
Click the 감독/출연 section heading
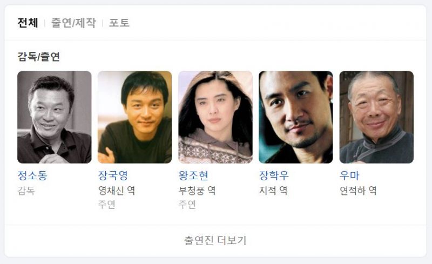click(x=38, y=57)
